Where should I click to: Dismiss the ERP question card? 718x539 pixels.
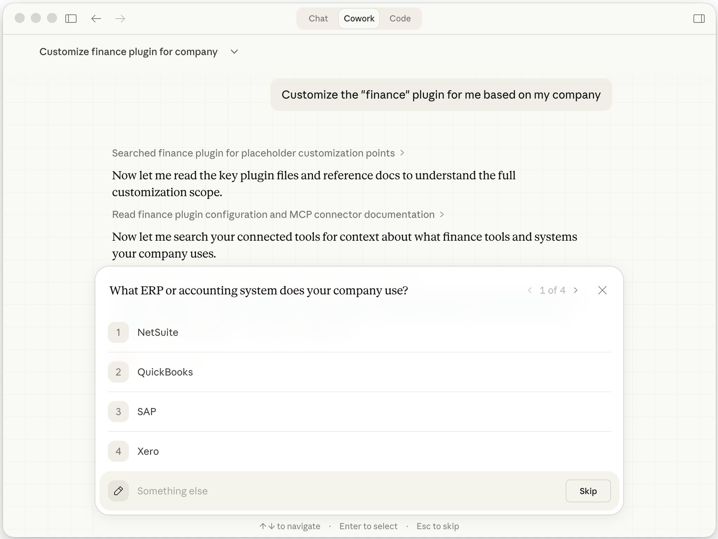tap(602, 290)
